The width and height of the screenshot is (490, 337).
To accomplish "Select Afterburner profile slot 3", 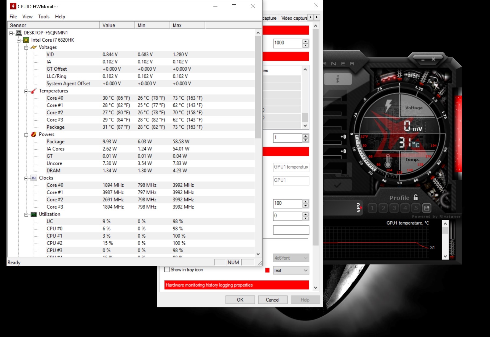I will pos(394,208).
